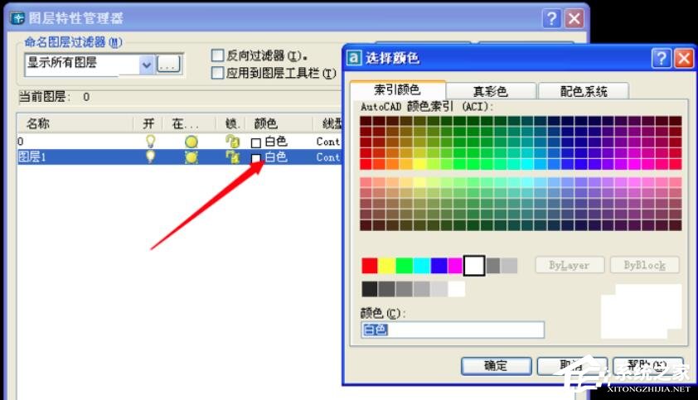
Task: Enable the 反向过滤器 checkbox
Action: pos(218,55)
